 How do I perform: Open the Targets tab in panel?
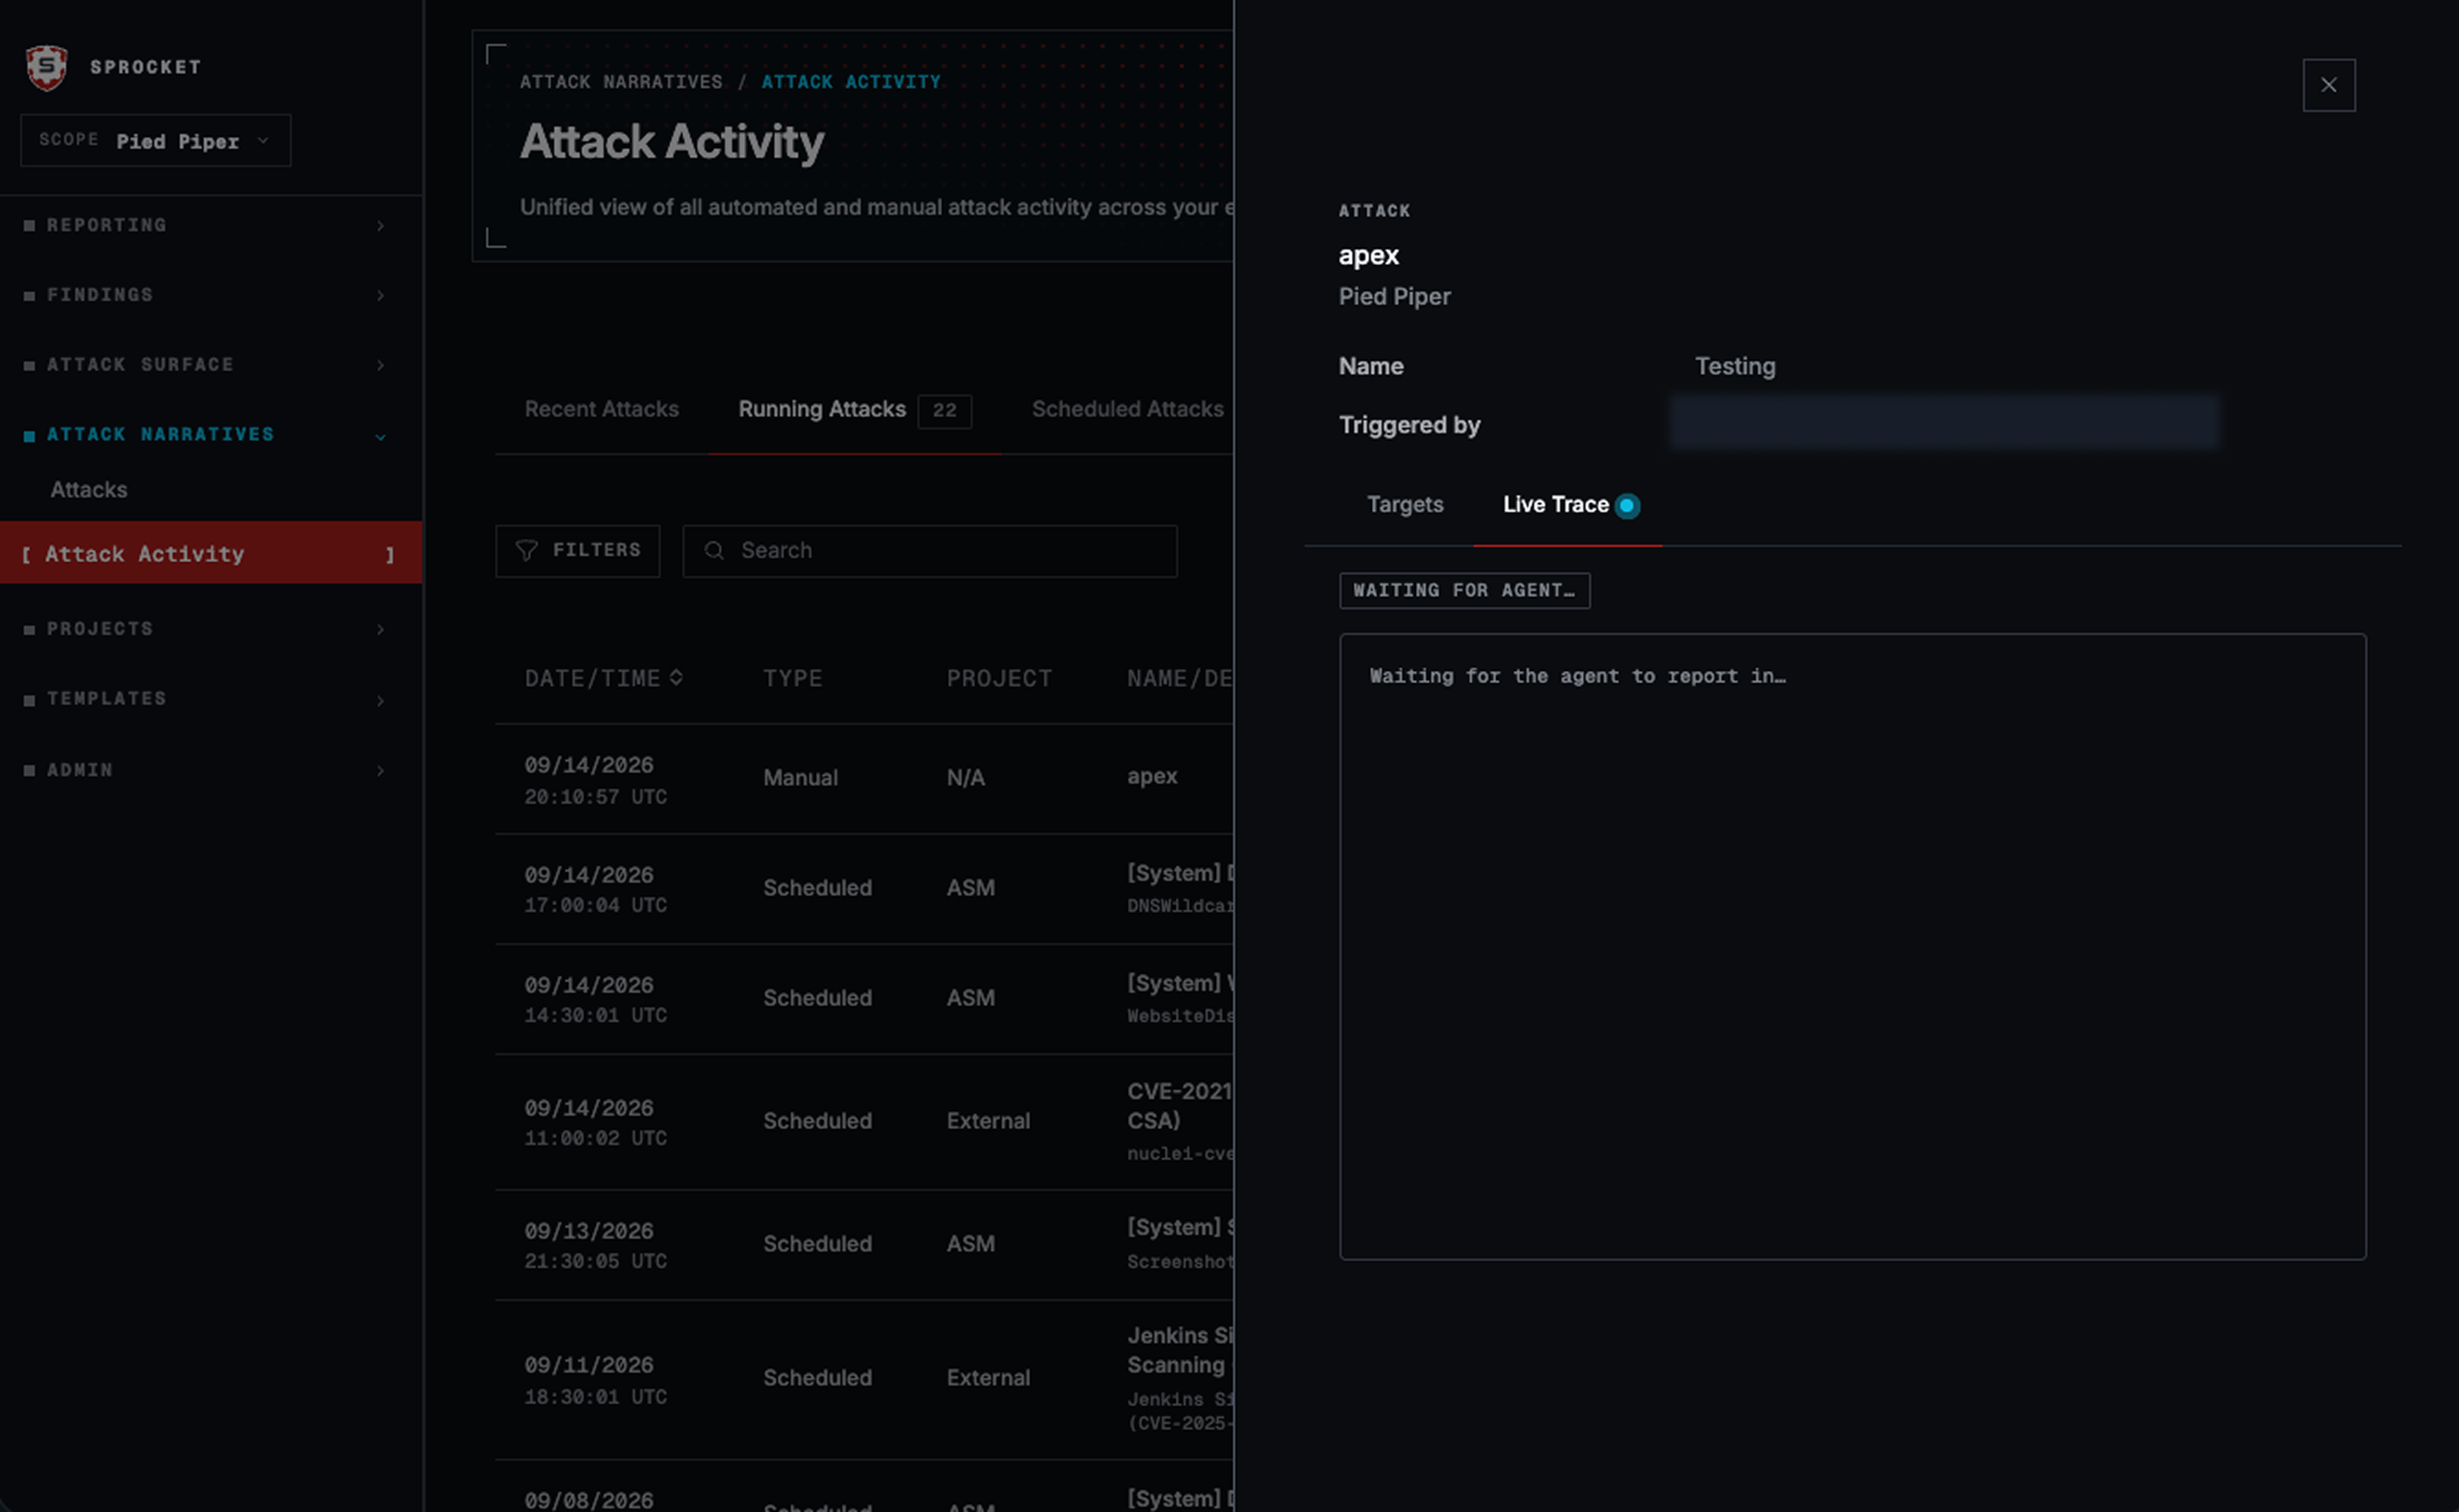[1406, 505]
